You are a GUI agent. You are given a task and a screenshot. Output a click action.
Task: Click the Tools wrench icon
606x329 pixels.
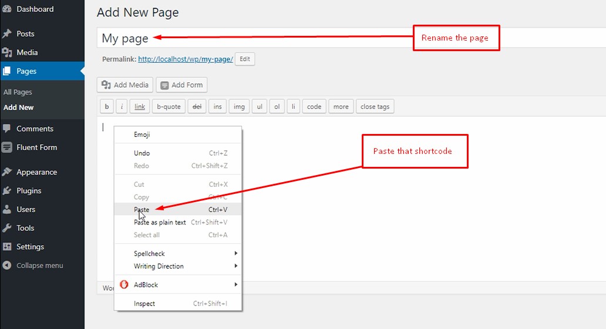point(6,228)
